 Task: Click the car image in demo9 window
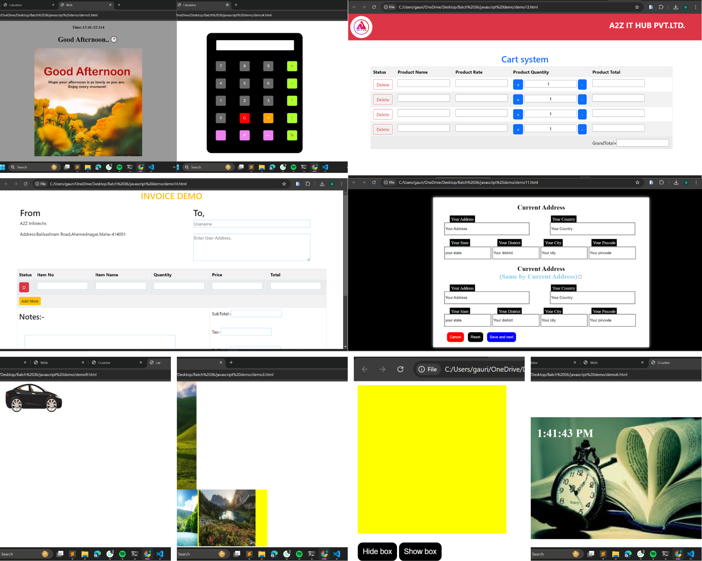(x=34, y=398)
